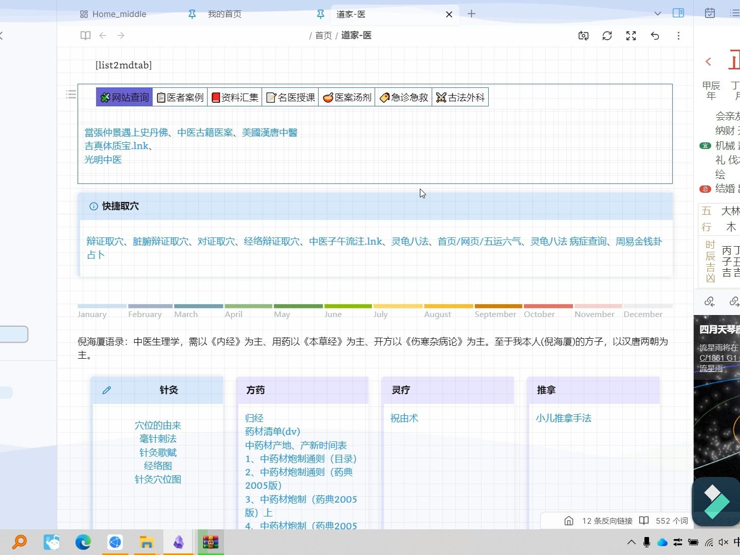Switch to the 我的首页 tab

coord(225,14)
